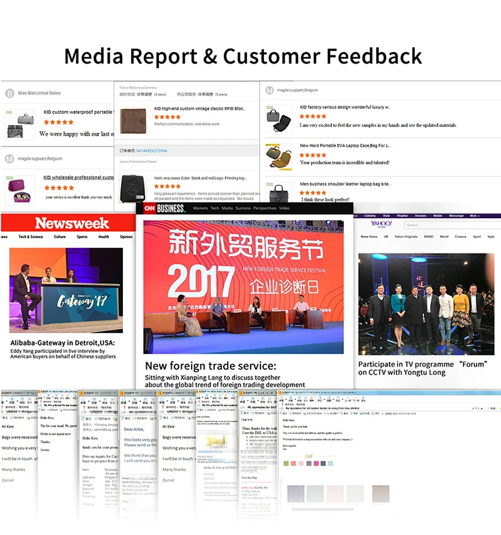Click the CNN Business logo
Viewport: 501px width, 535px height.
pyautogui.click(x=162, y=208)
